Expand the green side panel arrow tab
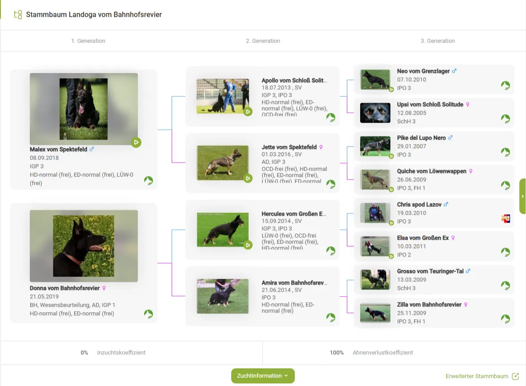The height and width of the screenshot is (386, 526). (x=522, y=196)
